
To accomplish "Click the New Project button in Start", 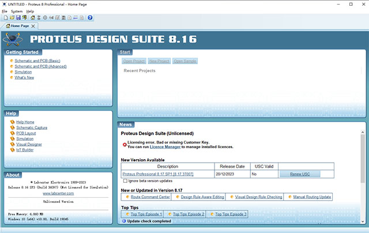I will (x=159, y=61).
